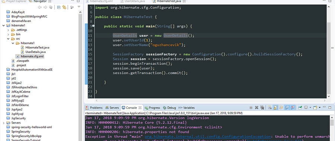Viewport: 335px width, 141px height.
Task: Collapse the hibernate1 package folder under src
Action: tap(13, 43)
